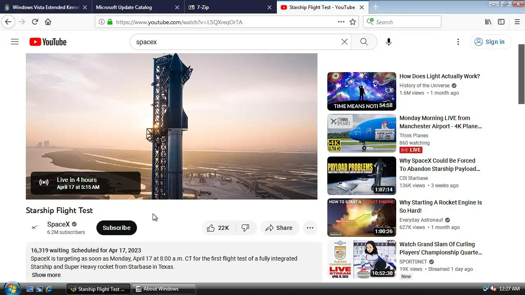Select the Starship Flight Test taskbar button
This screenshot has width=525, height=295.
tap(98, 289)
